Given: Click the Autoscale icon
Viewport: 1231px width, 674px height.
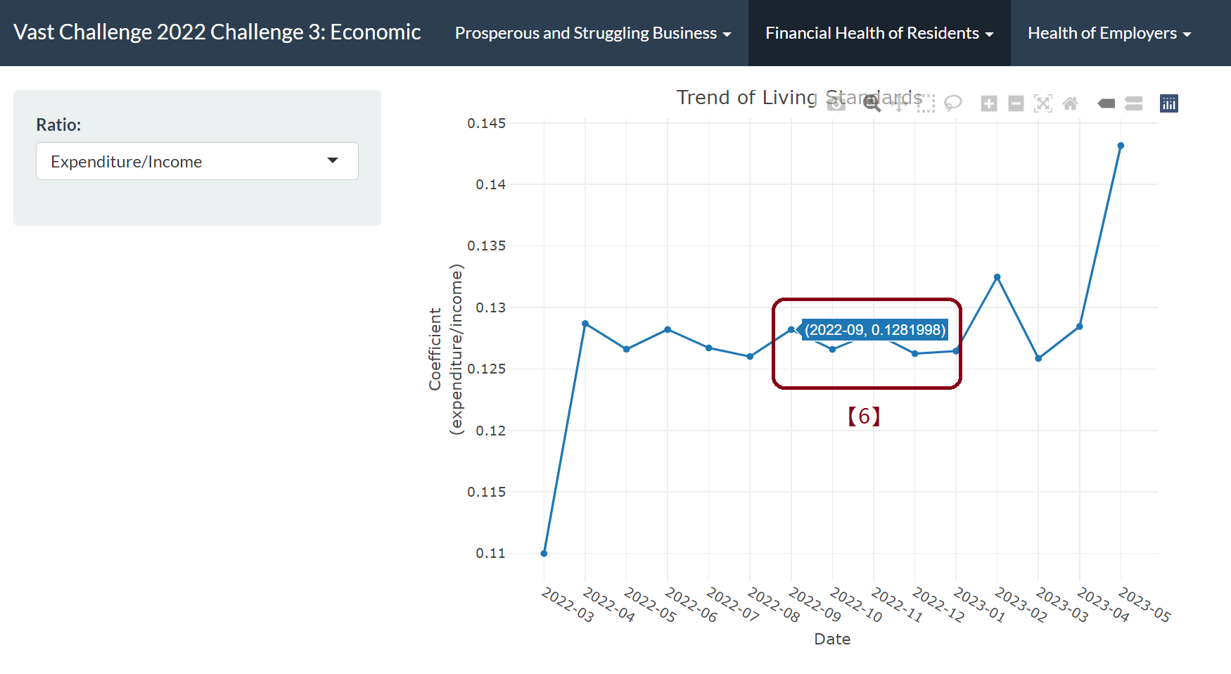Looking at the screenshot, I should tap(1043, 103).
